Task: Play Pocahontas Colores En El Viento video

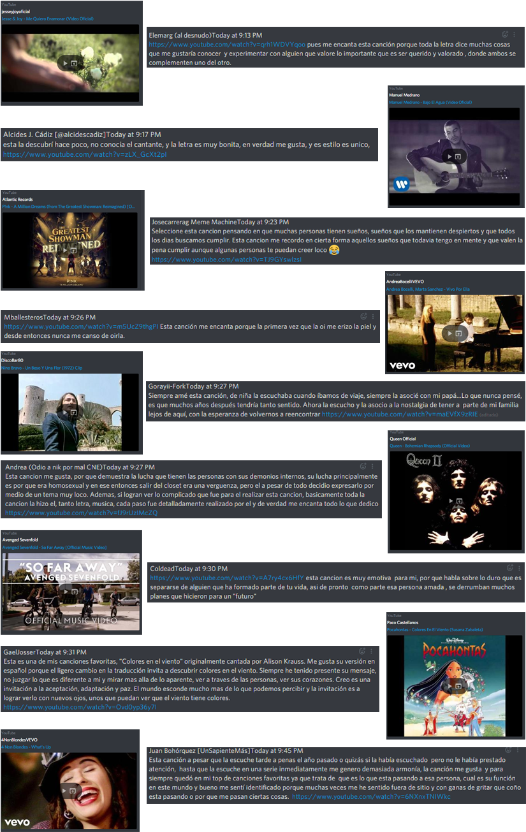Action: 449,686
